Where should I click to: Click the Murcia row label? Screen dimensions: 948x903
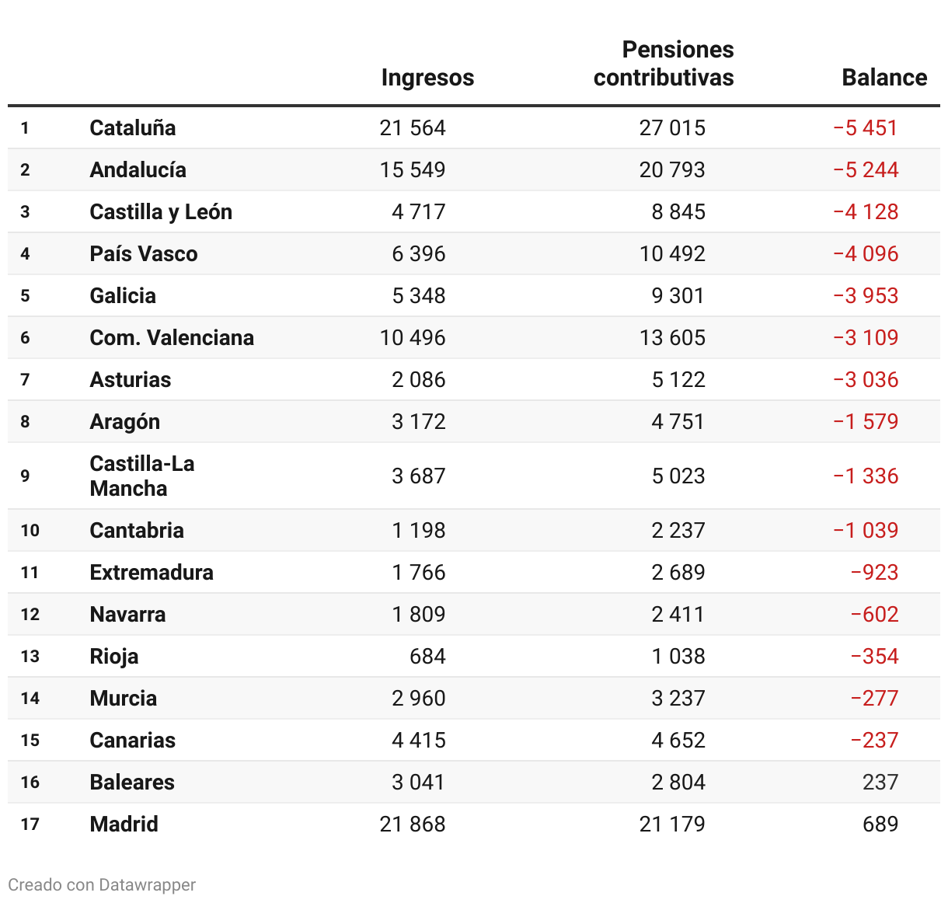point(124,698)
